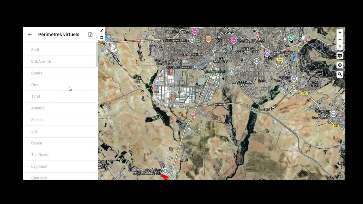The height and width of the screenshot is (204, 363).
Task: Click the Ground transportation station marker
Action: point(294,78)
